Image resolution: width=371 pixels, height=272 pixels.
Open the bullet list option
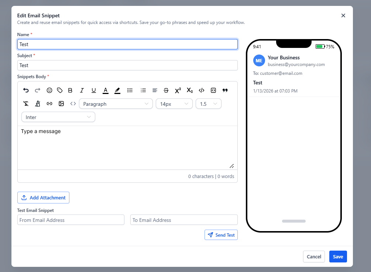[x=130, y=90]
